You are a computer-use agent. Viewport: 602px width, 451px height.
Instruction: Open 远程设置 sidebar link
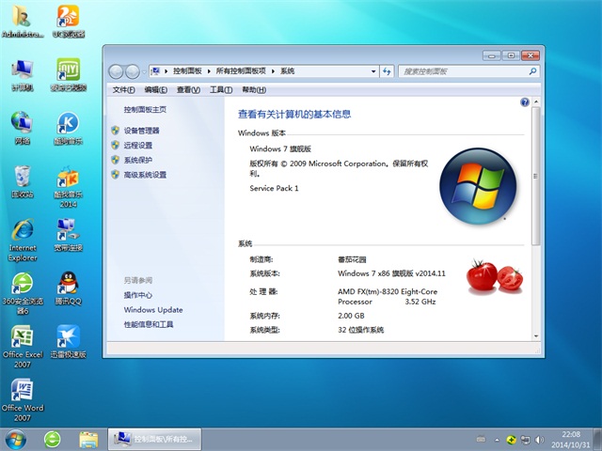(138, 146)
